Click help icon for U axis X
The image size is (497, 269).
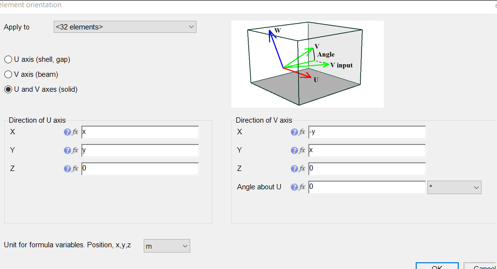click(67, 132)
